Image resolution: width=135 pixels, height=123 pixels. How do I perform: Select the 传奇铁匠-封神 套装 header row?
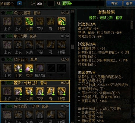[x=35, y=106]
